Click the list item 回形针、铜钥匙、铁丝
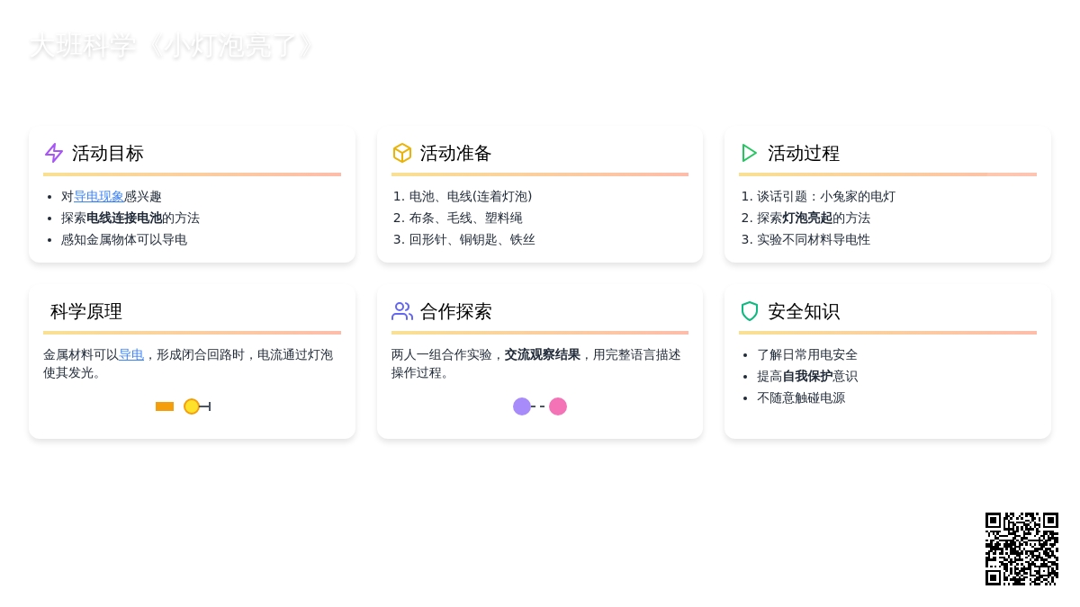 pos(472,239)
